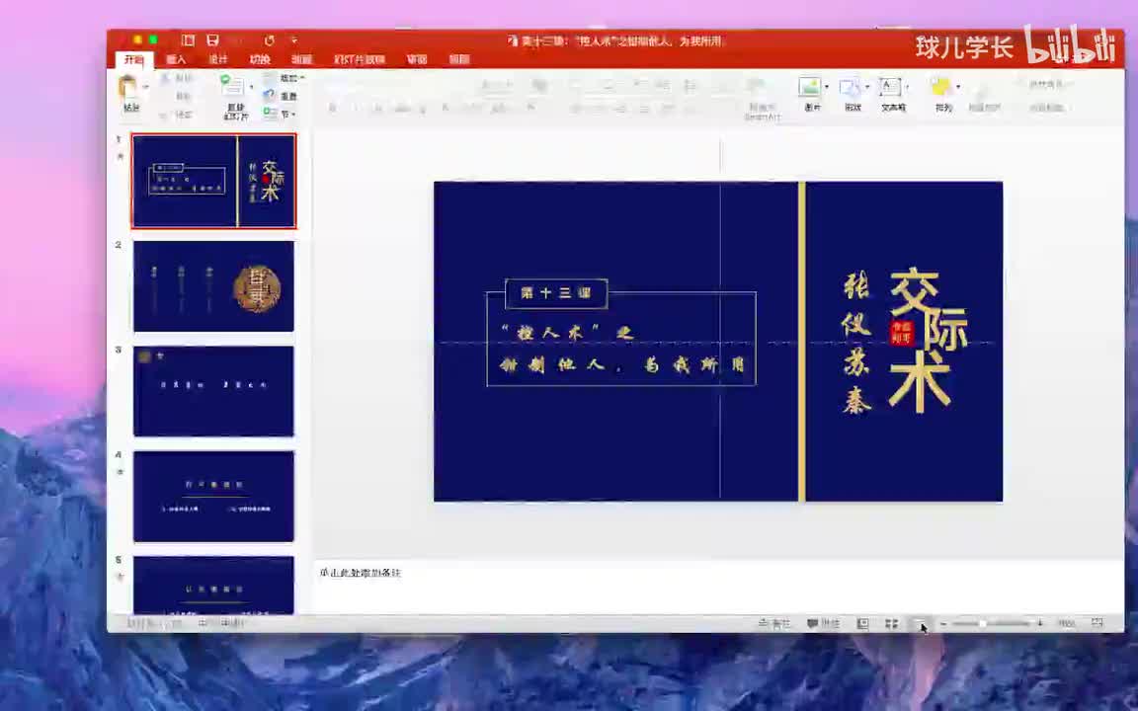Open the Paste options dropdown arrow
The image size is (1138, 711).
pos(146,87)
